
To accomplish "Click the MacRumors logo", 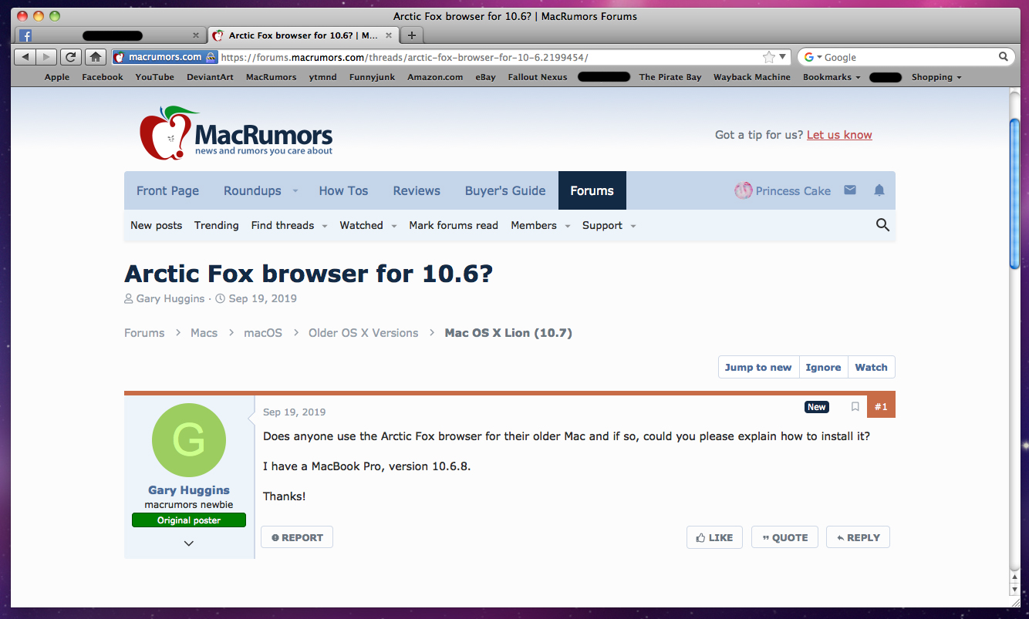I will point(236,133).
